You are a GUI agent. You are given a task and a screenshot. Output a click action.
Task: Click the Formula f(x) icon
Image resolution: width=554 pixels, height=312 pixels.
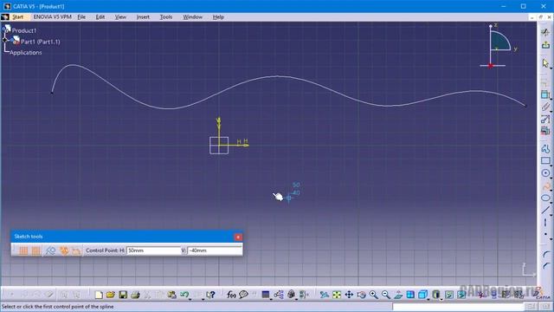tap(231, 295)
